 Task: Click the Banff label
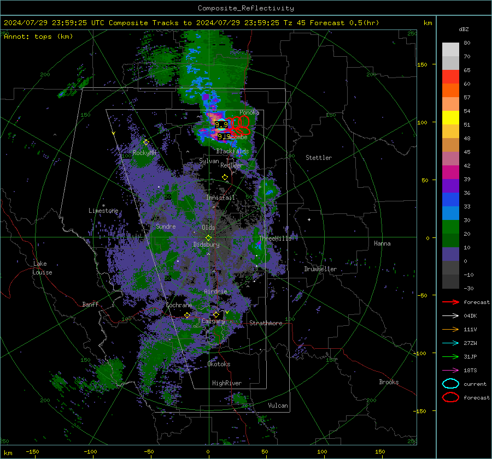pos(90,304)
